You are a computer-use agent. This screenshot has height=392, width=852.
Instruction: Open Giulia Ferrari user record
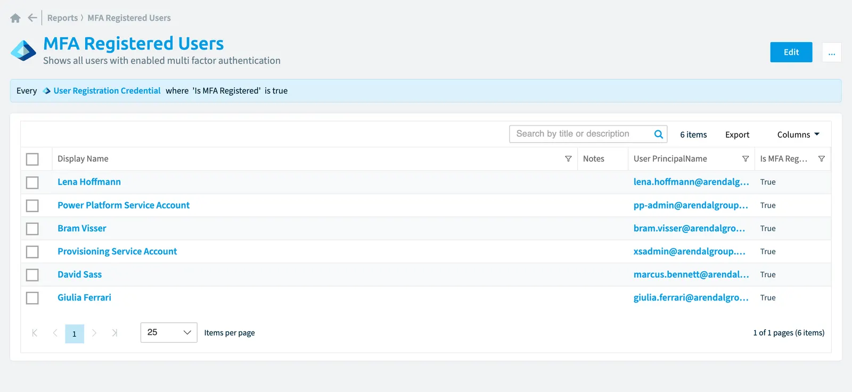pyautogui.click(x=85, y=298)
